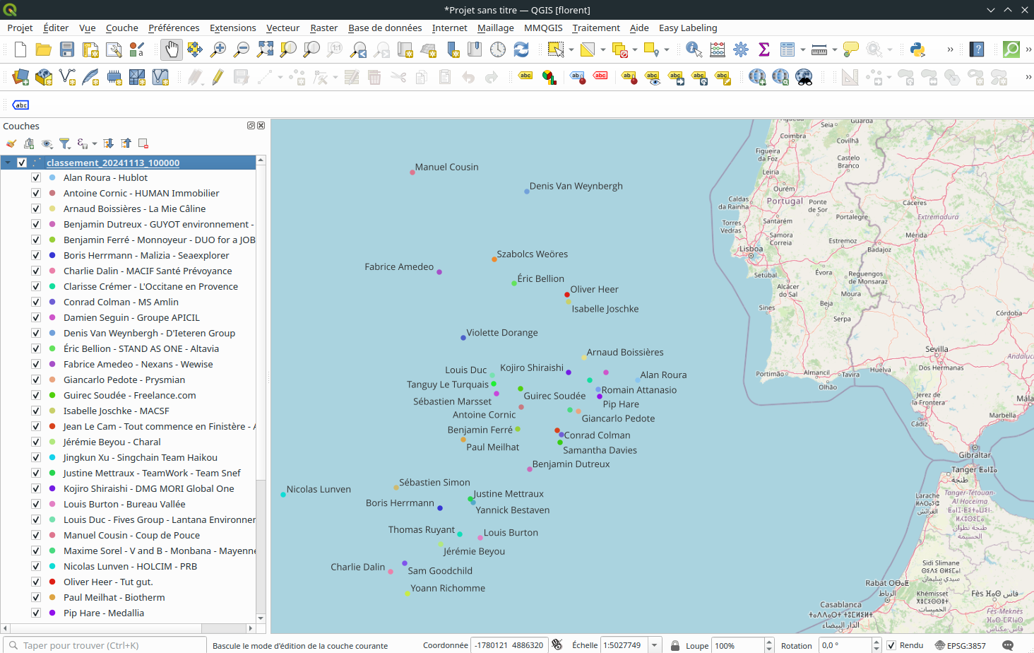1034x653 pixels.
Task: Open the scale (Échelle) dropdown
Action: (x=655, y=645)
